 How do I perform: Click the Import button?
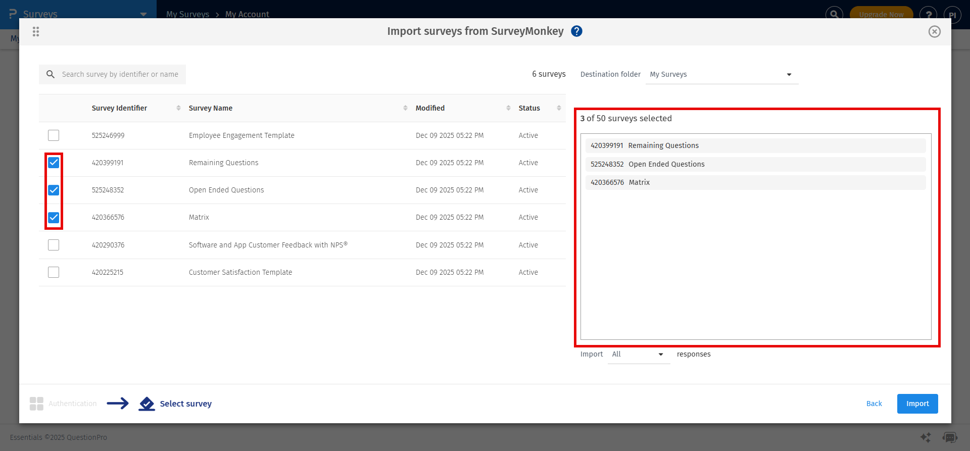[x=917, y=404]
